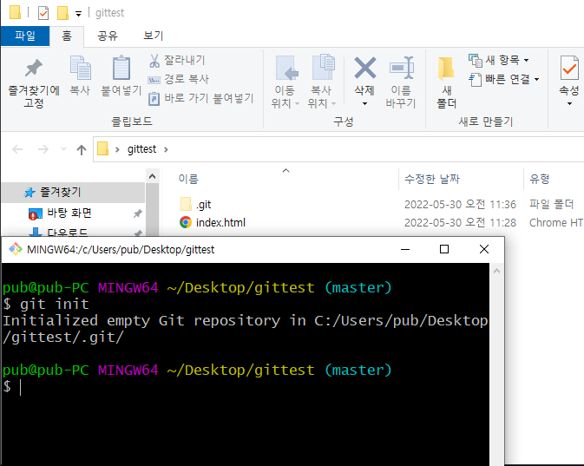This screenshot has height=466, width=584.
Task: Click the Chrome icon next to index.html
Action: [x=186, y=222]
